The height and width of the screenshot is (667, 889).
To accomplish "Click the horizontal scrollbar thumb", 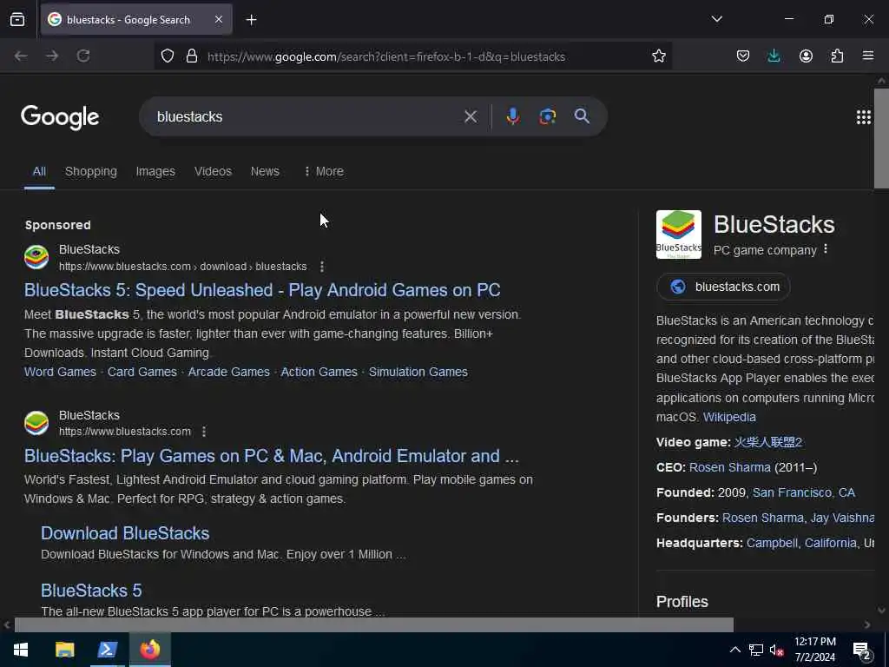I will click(373, 624).
